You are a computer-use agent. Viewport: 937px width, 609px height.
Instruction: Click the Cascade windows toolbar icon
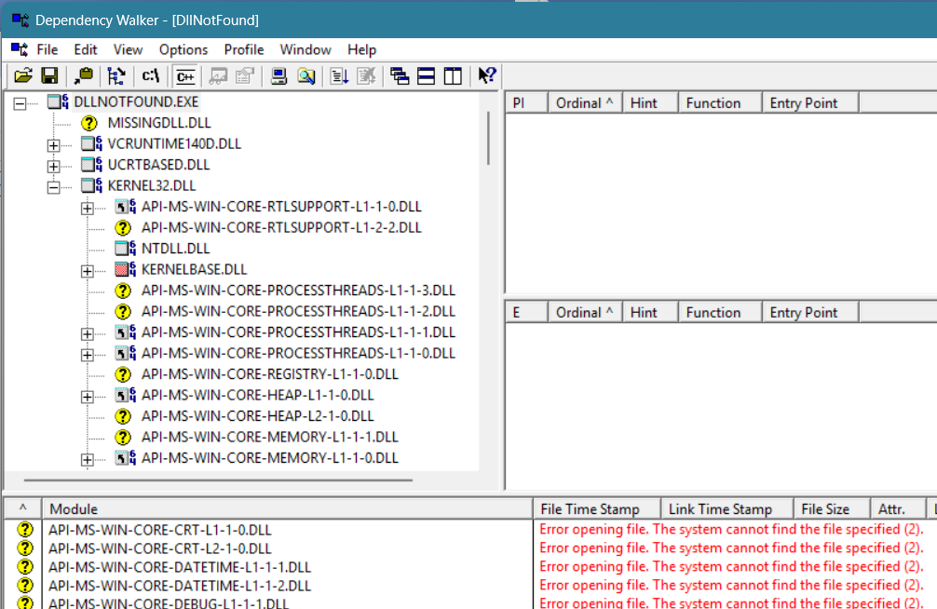400,76
